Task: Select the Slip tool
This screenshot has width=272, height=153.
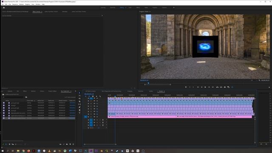Action: [79, 104]
